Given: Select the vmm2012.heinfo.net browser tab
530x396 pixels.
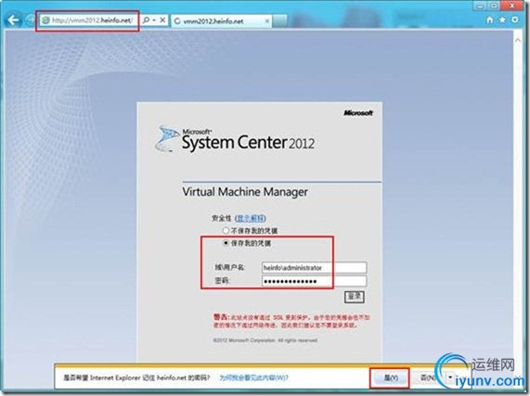Looking at the screenshot, I should pyautogui.click(x=221, y=21).
